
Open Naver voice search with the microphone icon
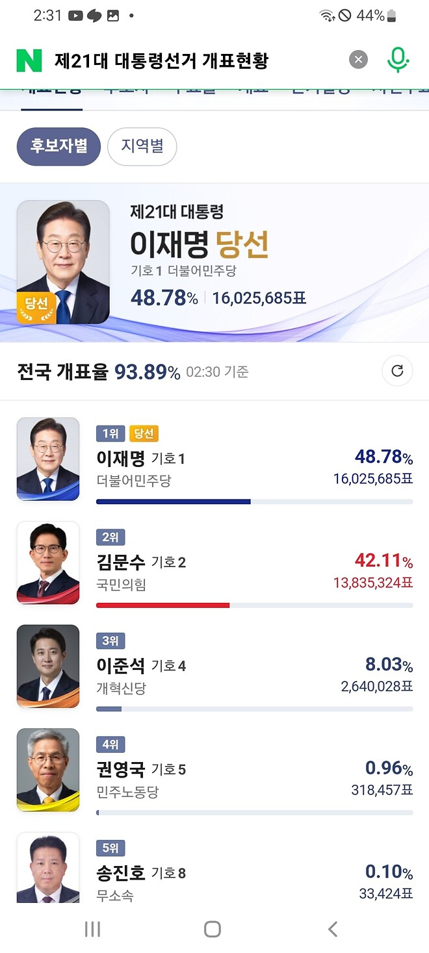398,59
